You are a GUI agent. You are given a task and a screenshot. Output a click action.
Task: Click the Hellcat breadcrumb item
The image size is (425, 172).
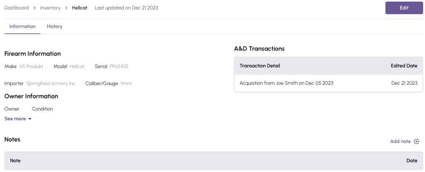coord(80,8)
